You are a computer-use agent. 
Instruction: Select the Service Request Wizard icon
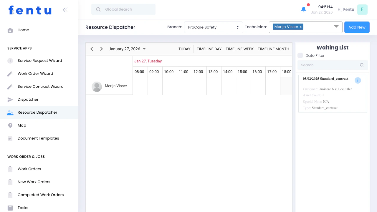click(x=10, y=60)
